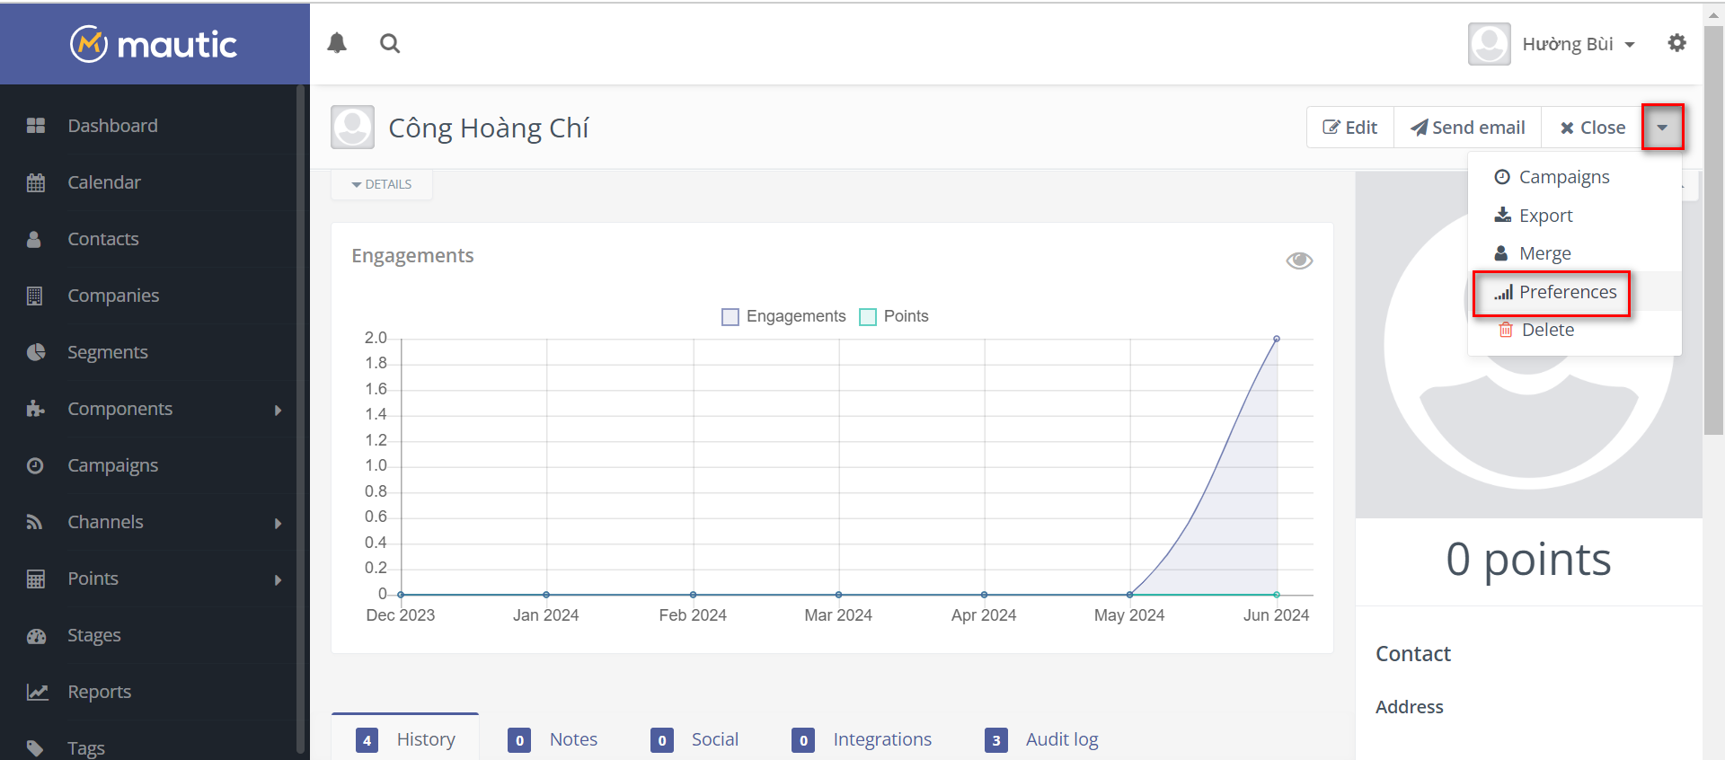This screenshot has height=760, width=1725.
Task: Go to Calendar in sidebar
Action: [104, 182]
